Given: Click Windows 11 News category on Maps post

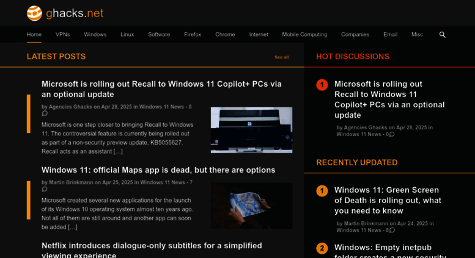Looking at the screenshot, I should [x=163, y=182].
